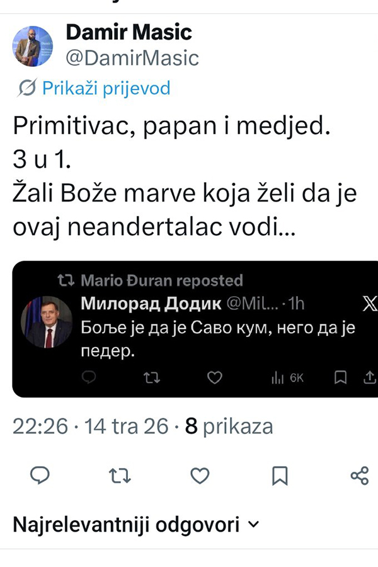Click bookmark icon in quoted tweet

[x=340, y=377]
